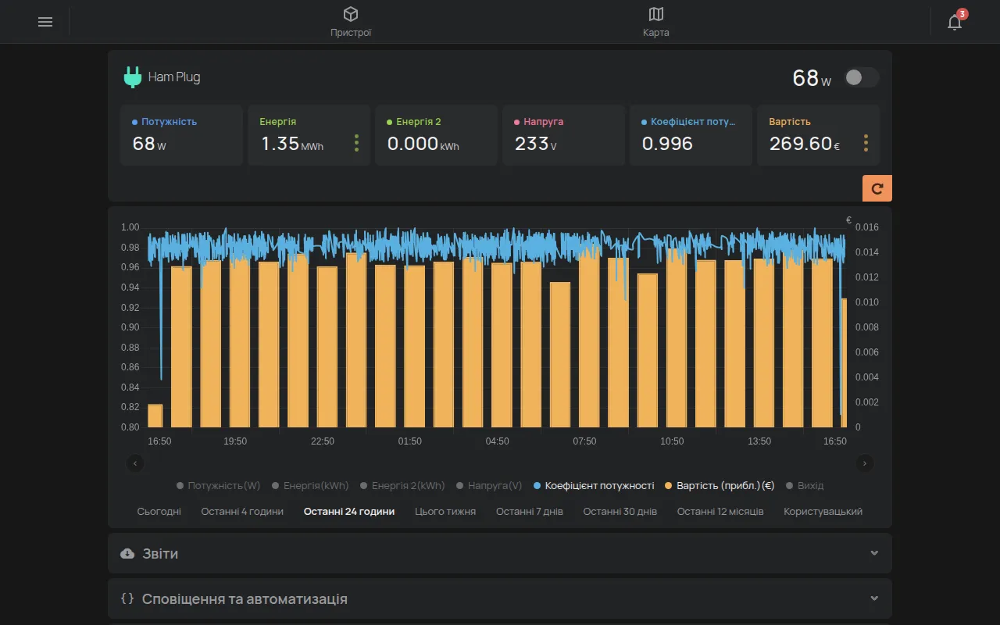
Task: Select Останні 30 днів range
Action: tap(620, 512)
